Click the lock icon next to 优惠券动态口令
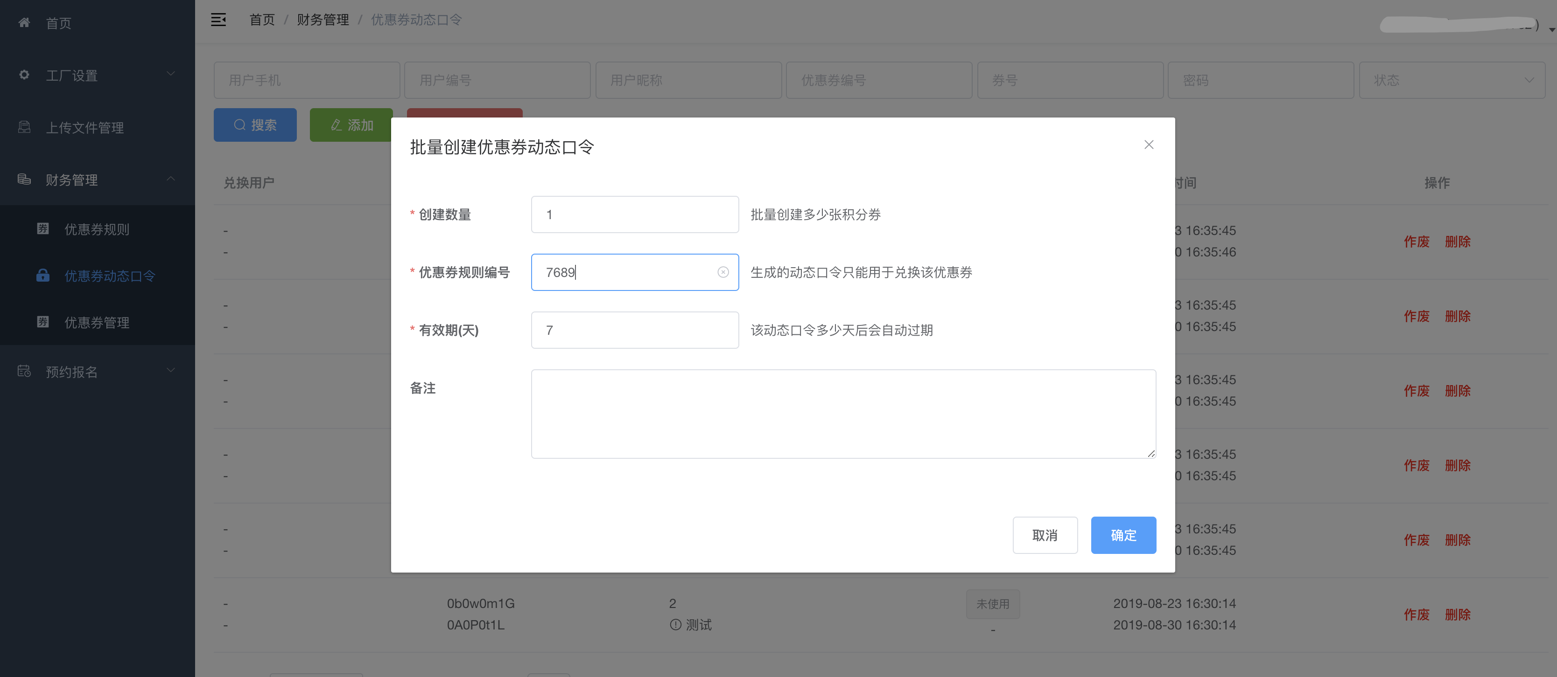Image resolution: width=1557 pixels, height=677 pixels. click(x=43, y=276)
